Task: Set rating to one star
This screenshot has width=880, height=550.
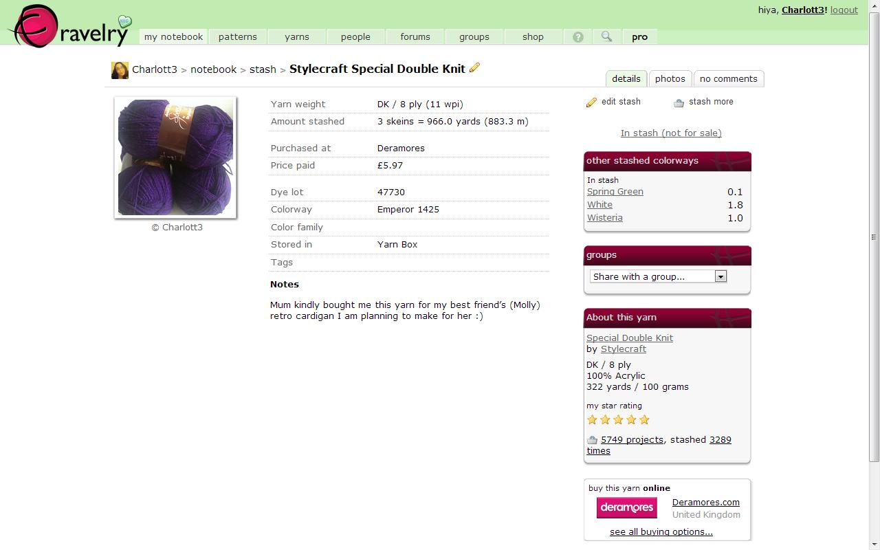Action: coord(592,419)
